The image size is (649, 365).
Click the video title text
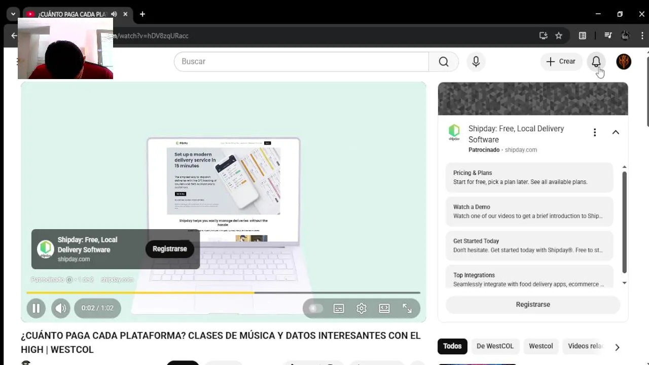click(x=221, y=343)
